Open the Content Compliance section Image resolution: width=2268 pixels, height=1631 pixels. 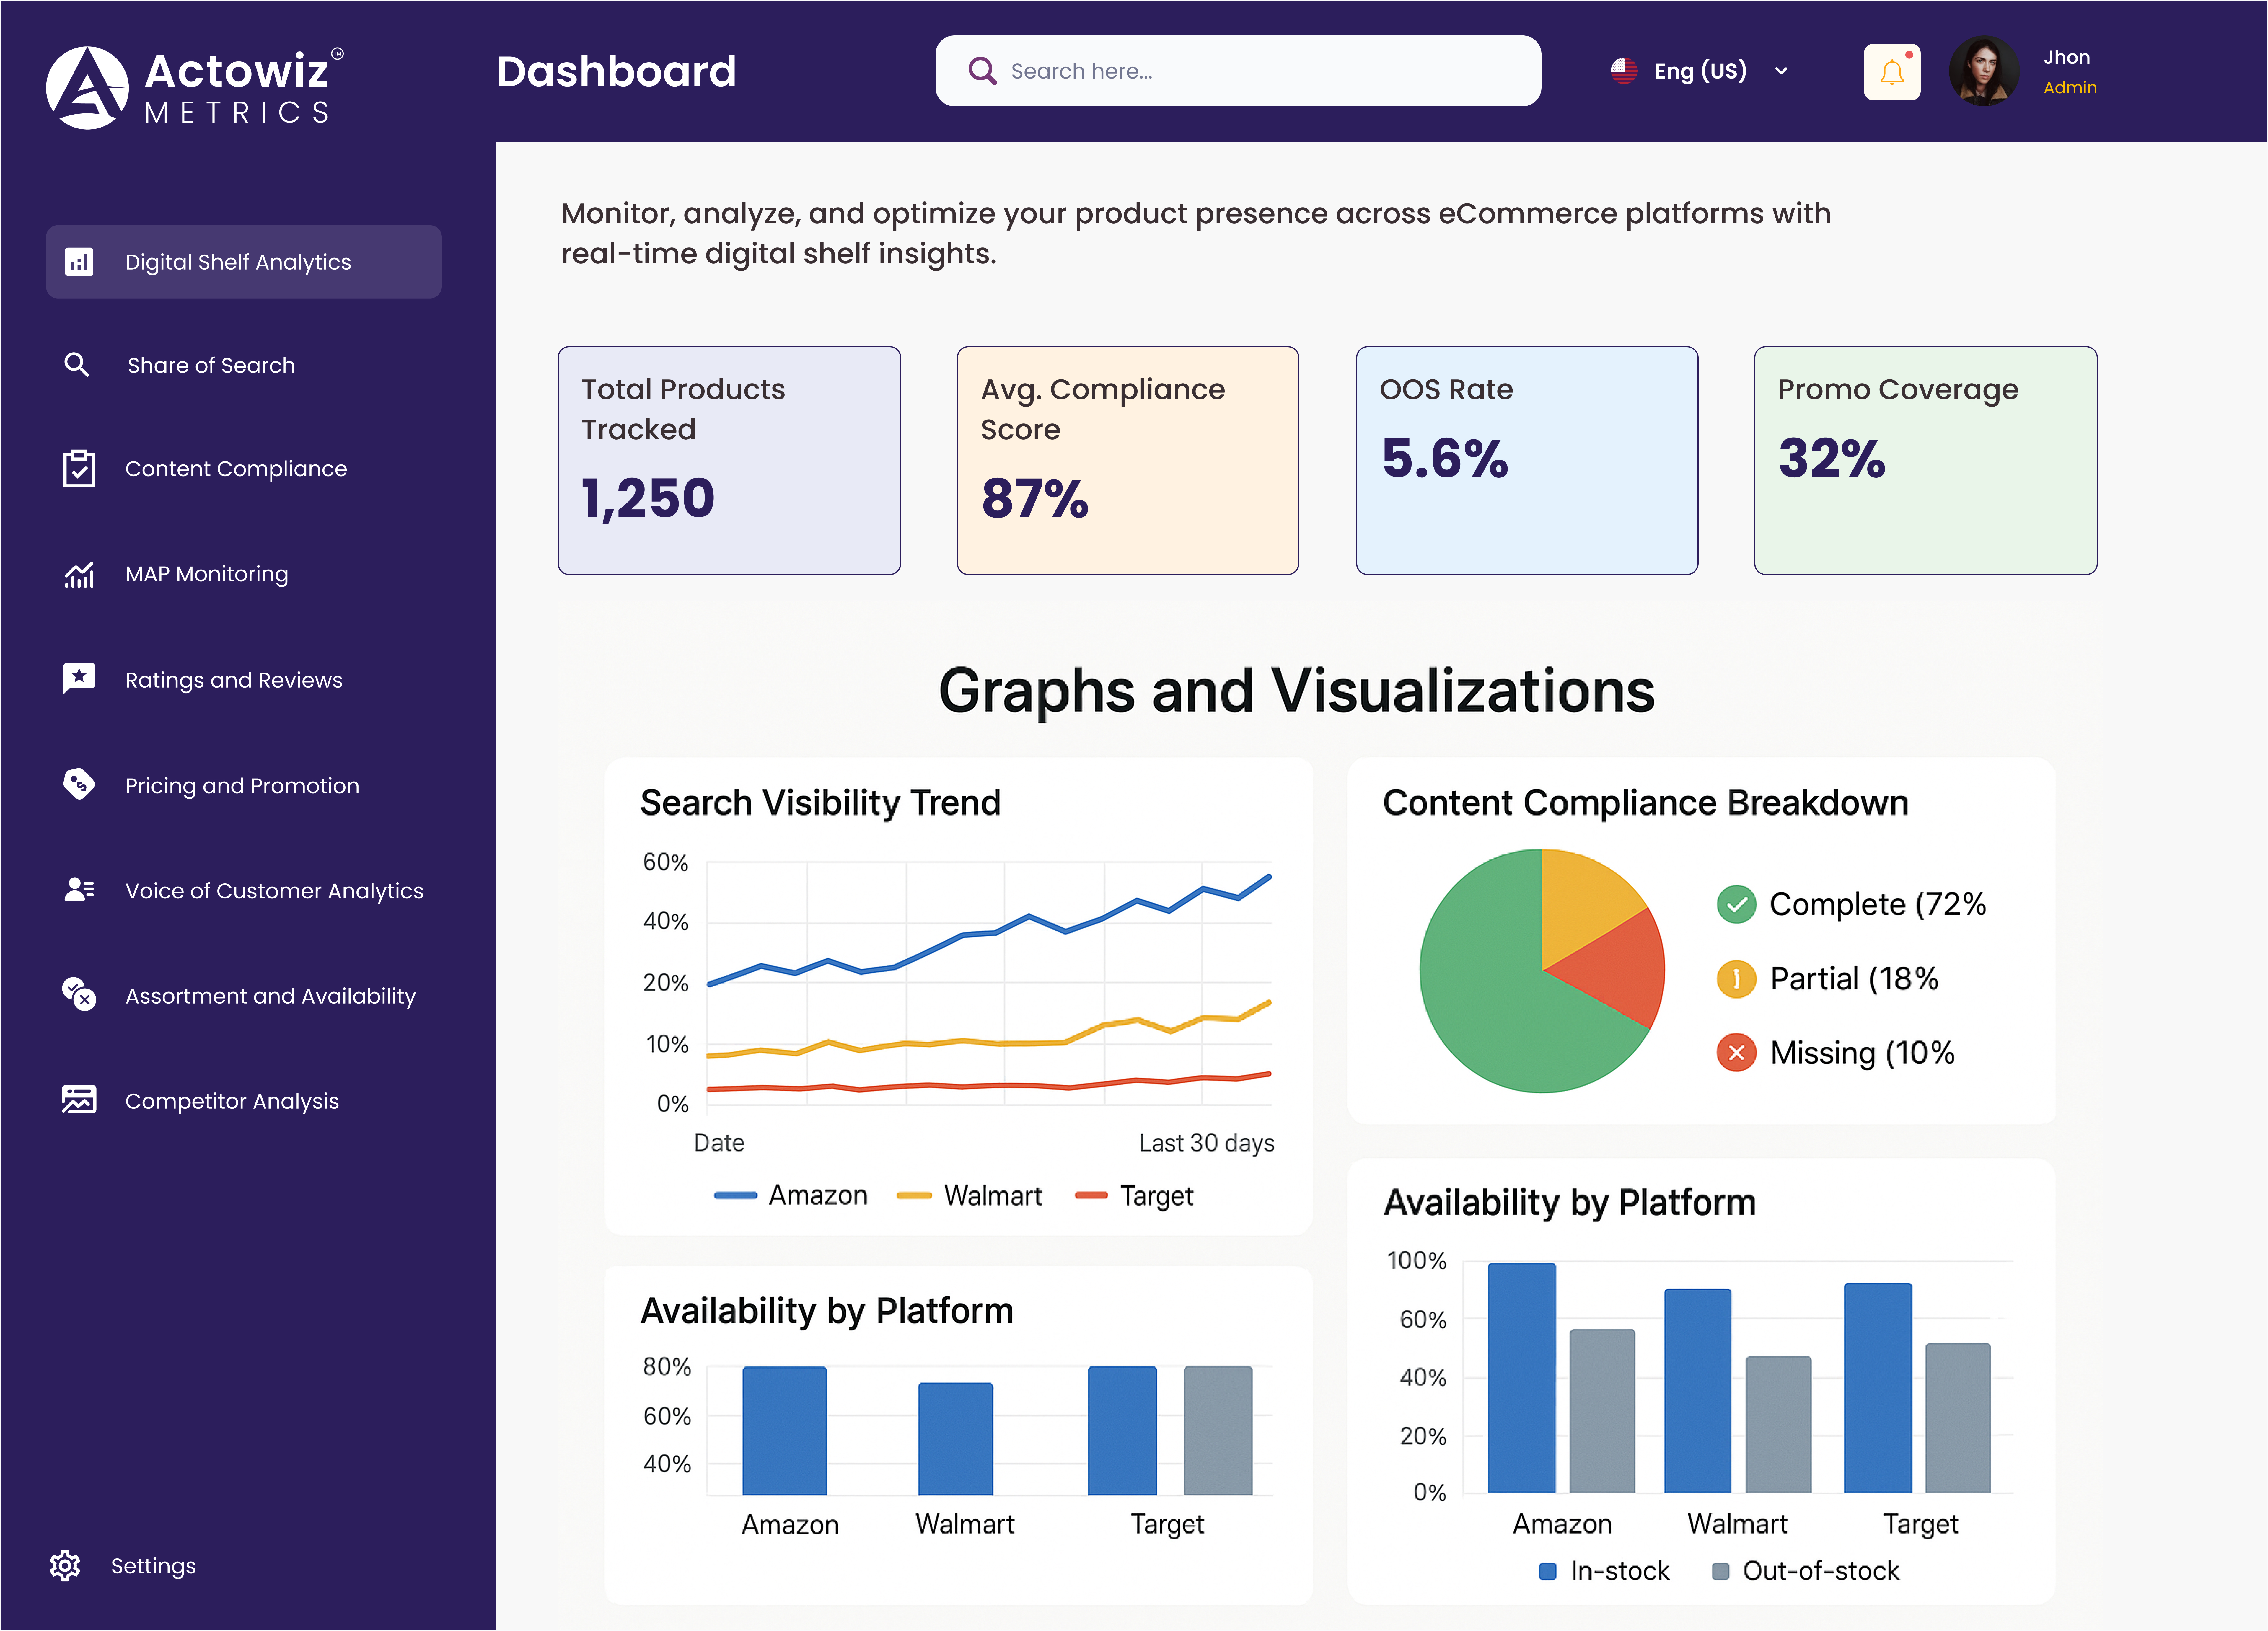point(236,469)
